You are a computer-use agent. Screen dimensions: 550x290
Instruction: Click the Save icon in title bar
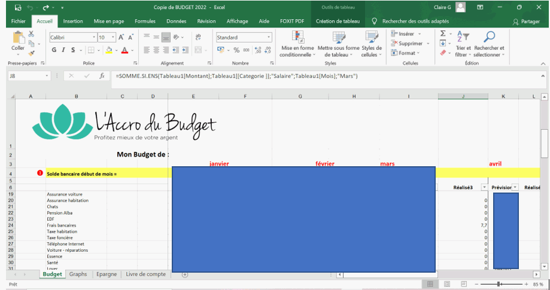coord(17,7)
